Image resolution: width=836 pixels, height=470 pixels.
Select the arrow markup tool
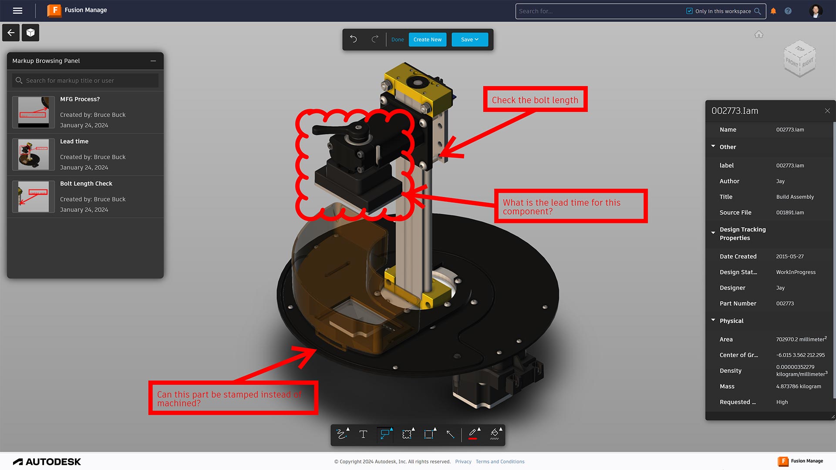click(x=450, y=434)
